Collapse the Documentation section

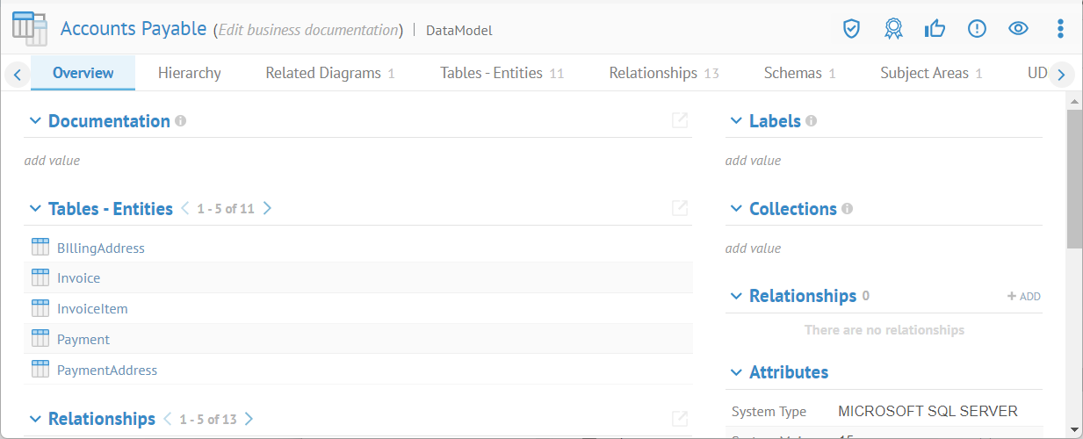[35, 121]
